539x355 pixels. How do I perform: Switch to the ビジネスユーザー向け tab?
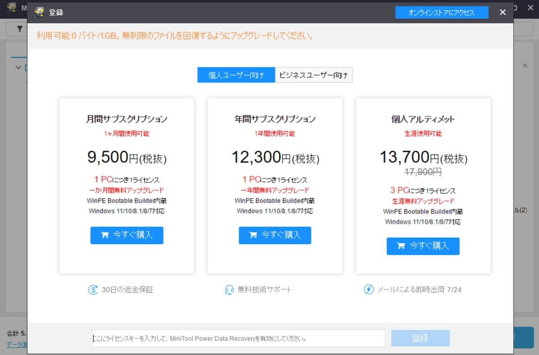[x=314, y=75]
